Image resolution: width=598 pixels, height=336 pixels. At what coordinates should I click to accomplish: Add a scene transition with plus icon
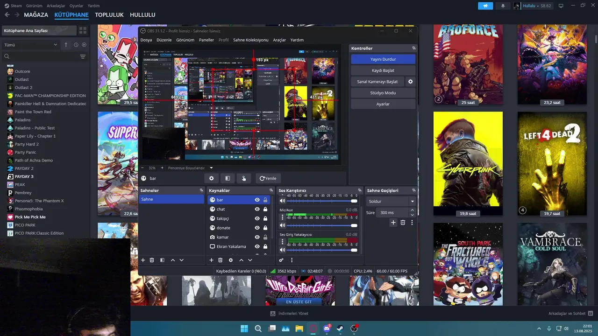tap(393, 223)
